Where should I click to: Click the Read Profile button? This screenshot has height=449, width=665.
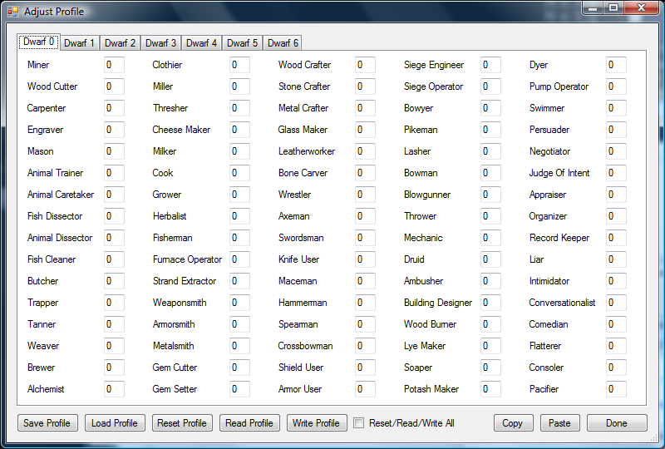coord(249,422)
